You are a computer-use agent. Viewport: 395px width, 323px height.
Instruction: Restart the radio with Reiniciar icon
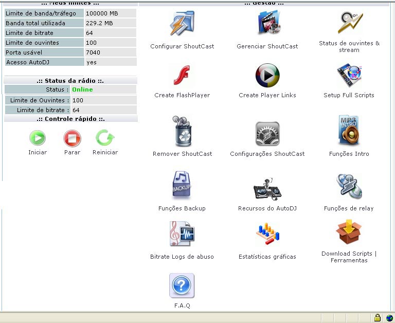[x=105, y=137]
